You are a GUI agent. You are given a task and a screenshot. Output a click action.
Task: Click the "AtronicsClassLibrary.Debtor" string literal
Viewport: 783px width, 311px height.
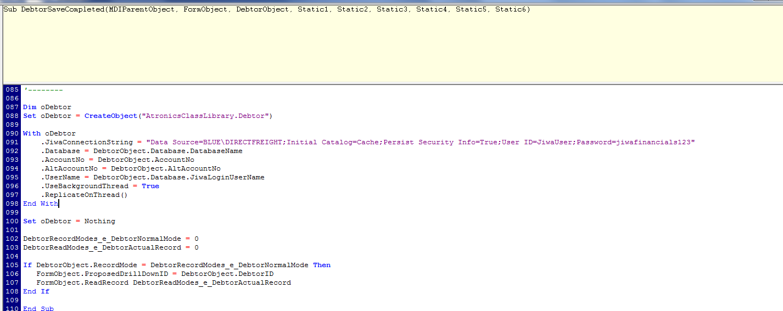[205, 116]
